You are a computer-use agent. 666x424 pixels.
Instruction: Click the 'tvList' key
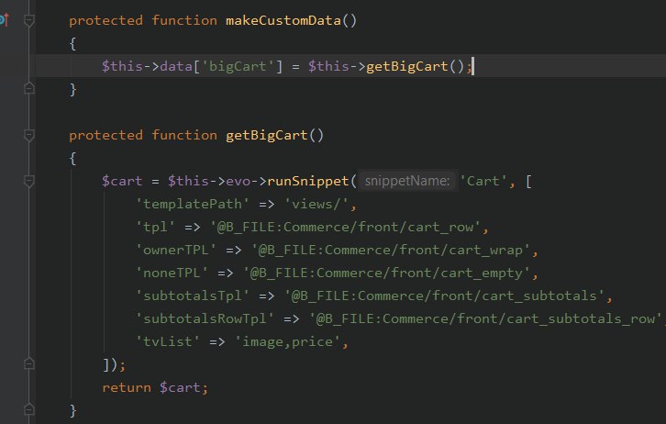[x=167, y=341]
